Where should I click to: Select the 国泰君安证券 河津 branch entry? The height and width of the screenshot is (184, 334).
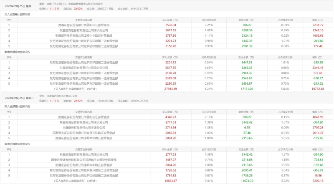click(84, 159)
